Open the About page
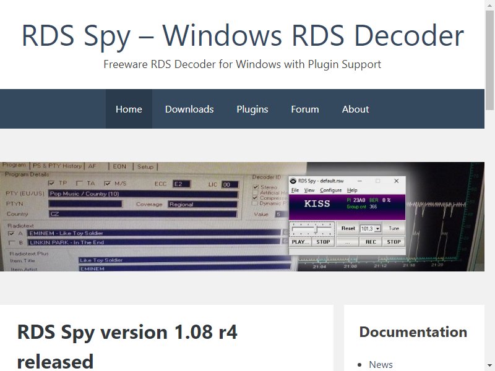Image resolution: width=495 pixels, height=371 pixels. [355, 109]
